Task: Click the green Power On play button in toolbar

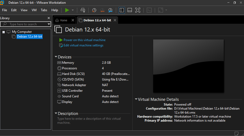Action: [x=67, y=10]
